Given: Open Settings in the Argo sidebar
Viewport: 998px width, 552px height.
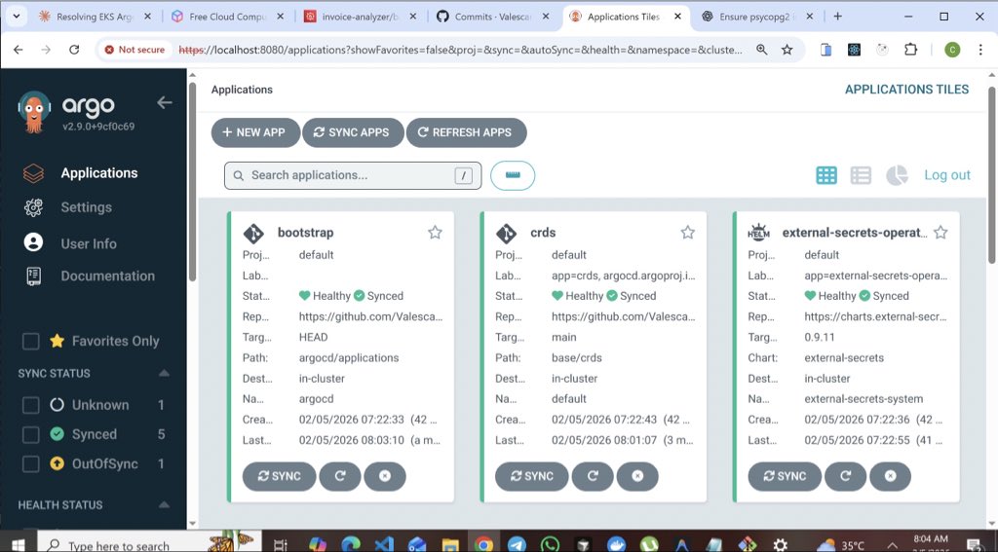Looking at the screenshot, I should pyautogui.click(x=86, y=207).
